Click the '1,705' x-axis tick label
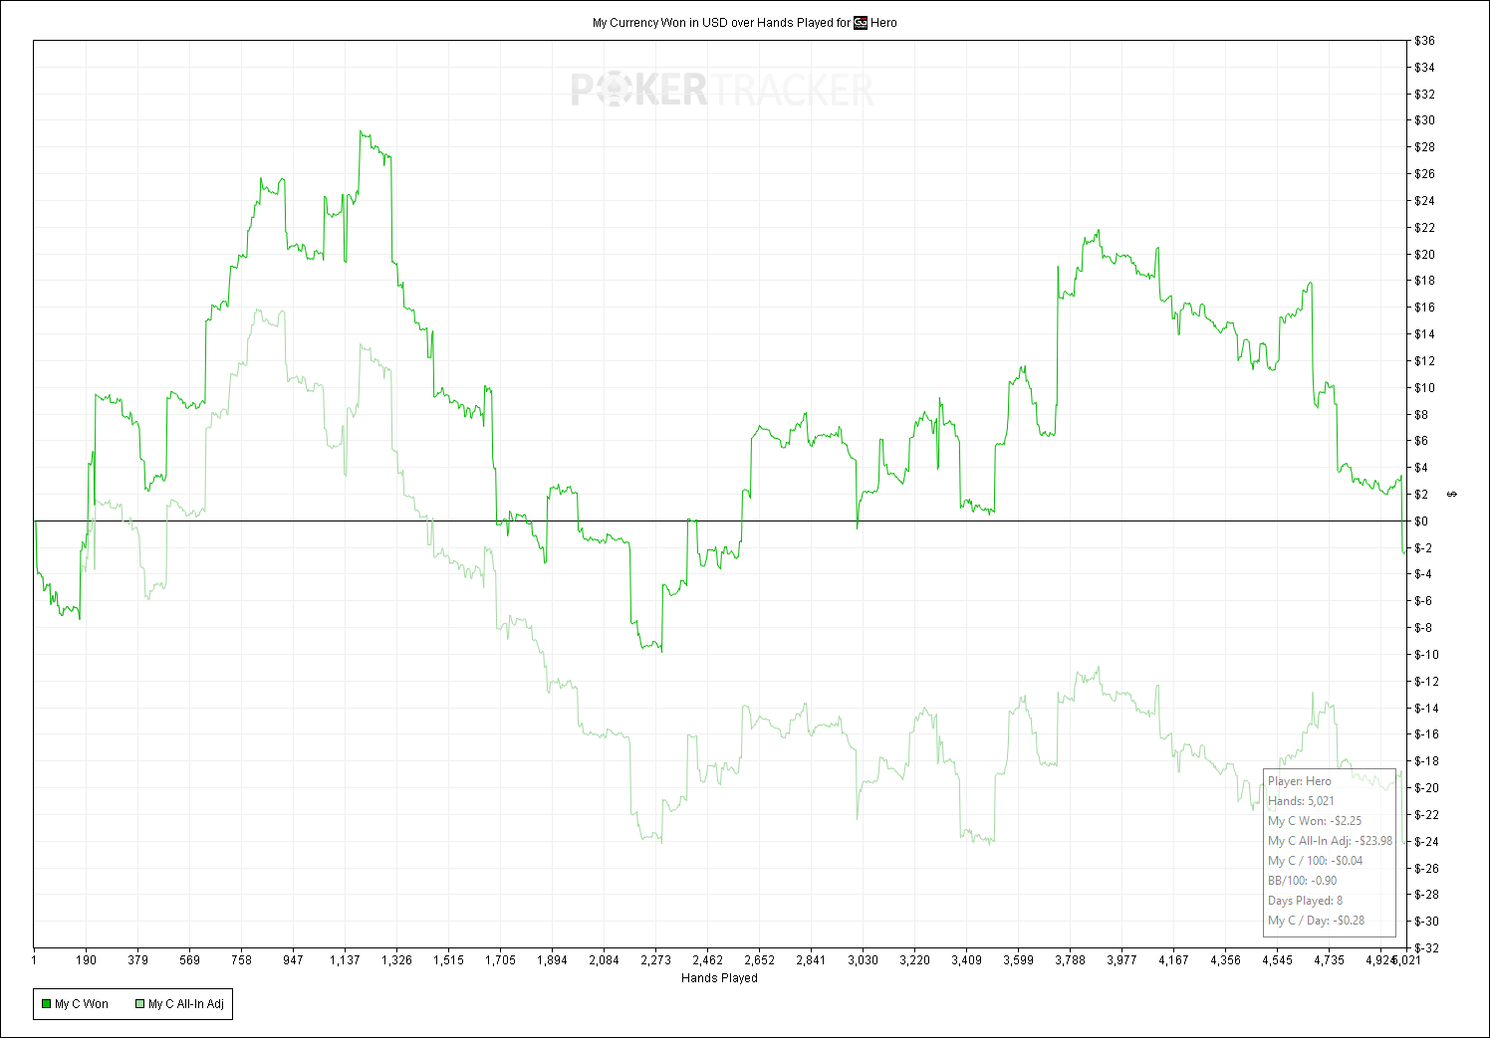Image resolution: width=1490 pixels, height=1038 pixels. tap(501, 960)
